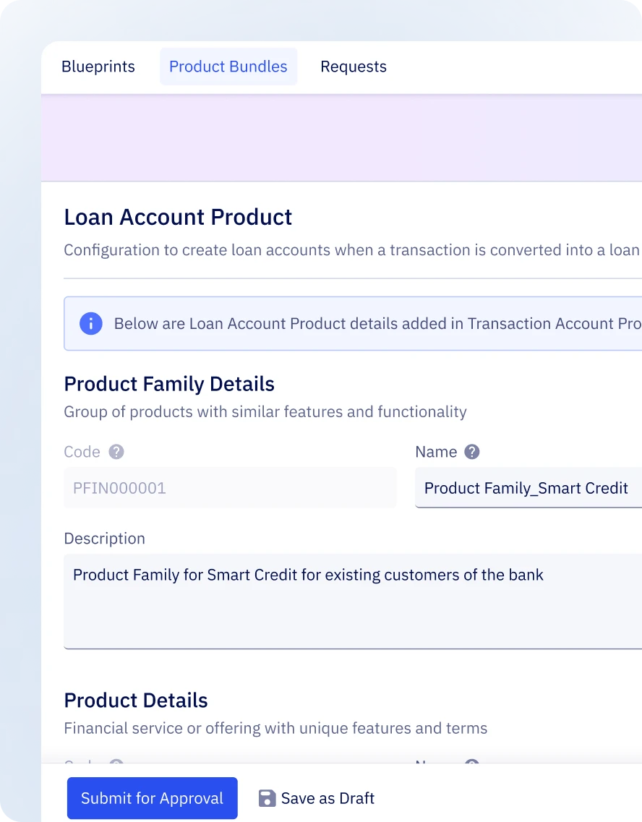
Task: Click help icon next to Product Family Code
Action: point(116,452)
